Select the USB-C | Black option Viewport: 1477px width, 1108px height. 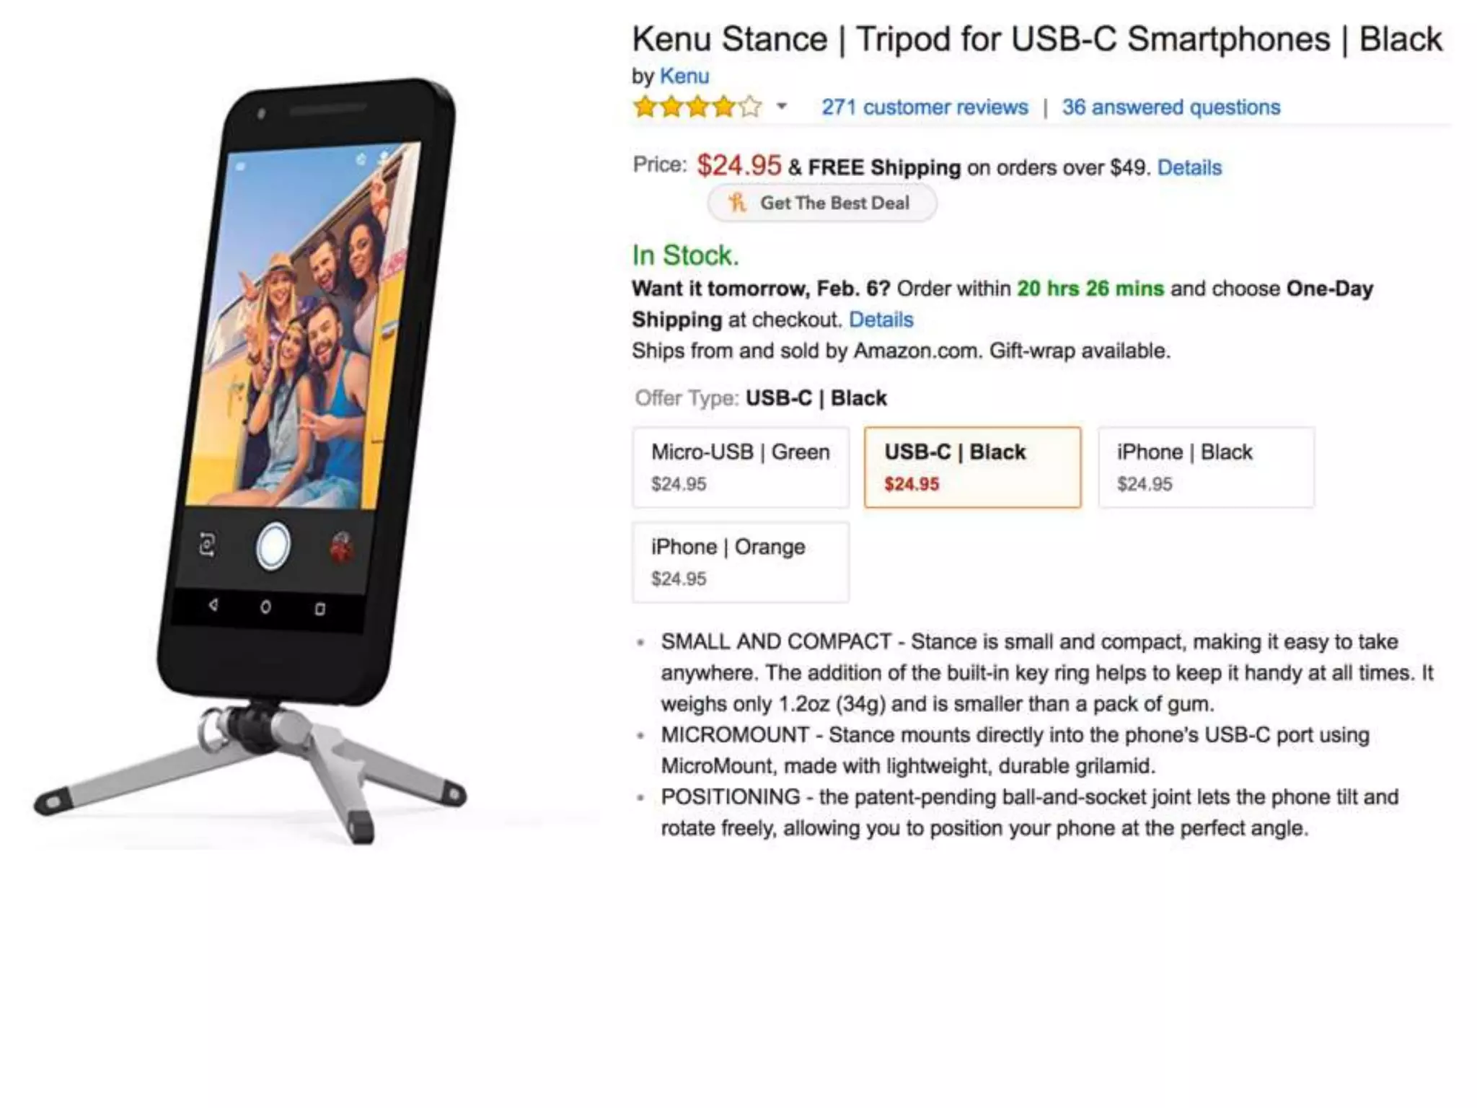(973, 467)
